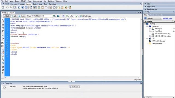175x98 pixels.
Task: Insert a Button form element
Action: coord(46,7)
